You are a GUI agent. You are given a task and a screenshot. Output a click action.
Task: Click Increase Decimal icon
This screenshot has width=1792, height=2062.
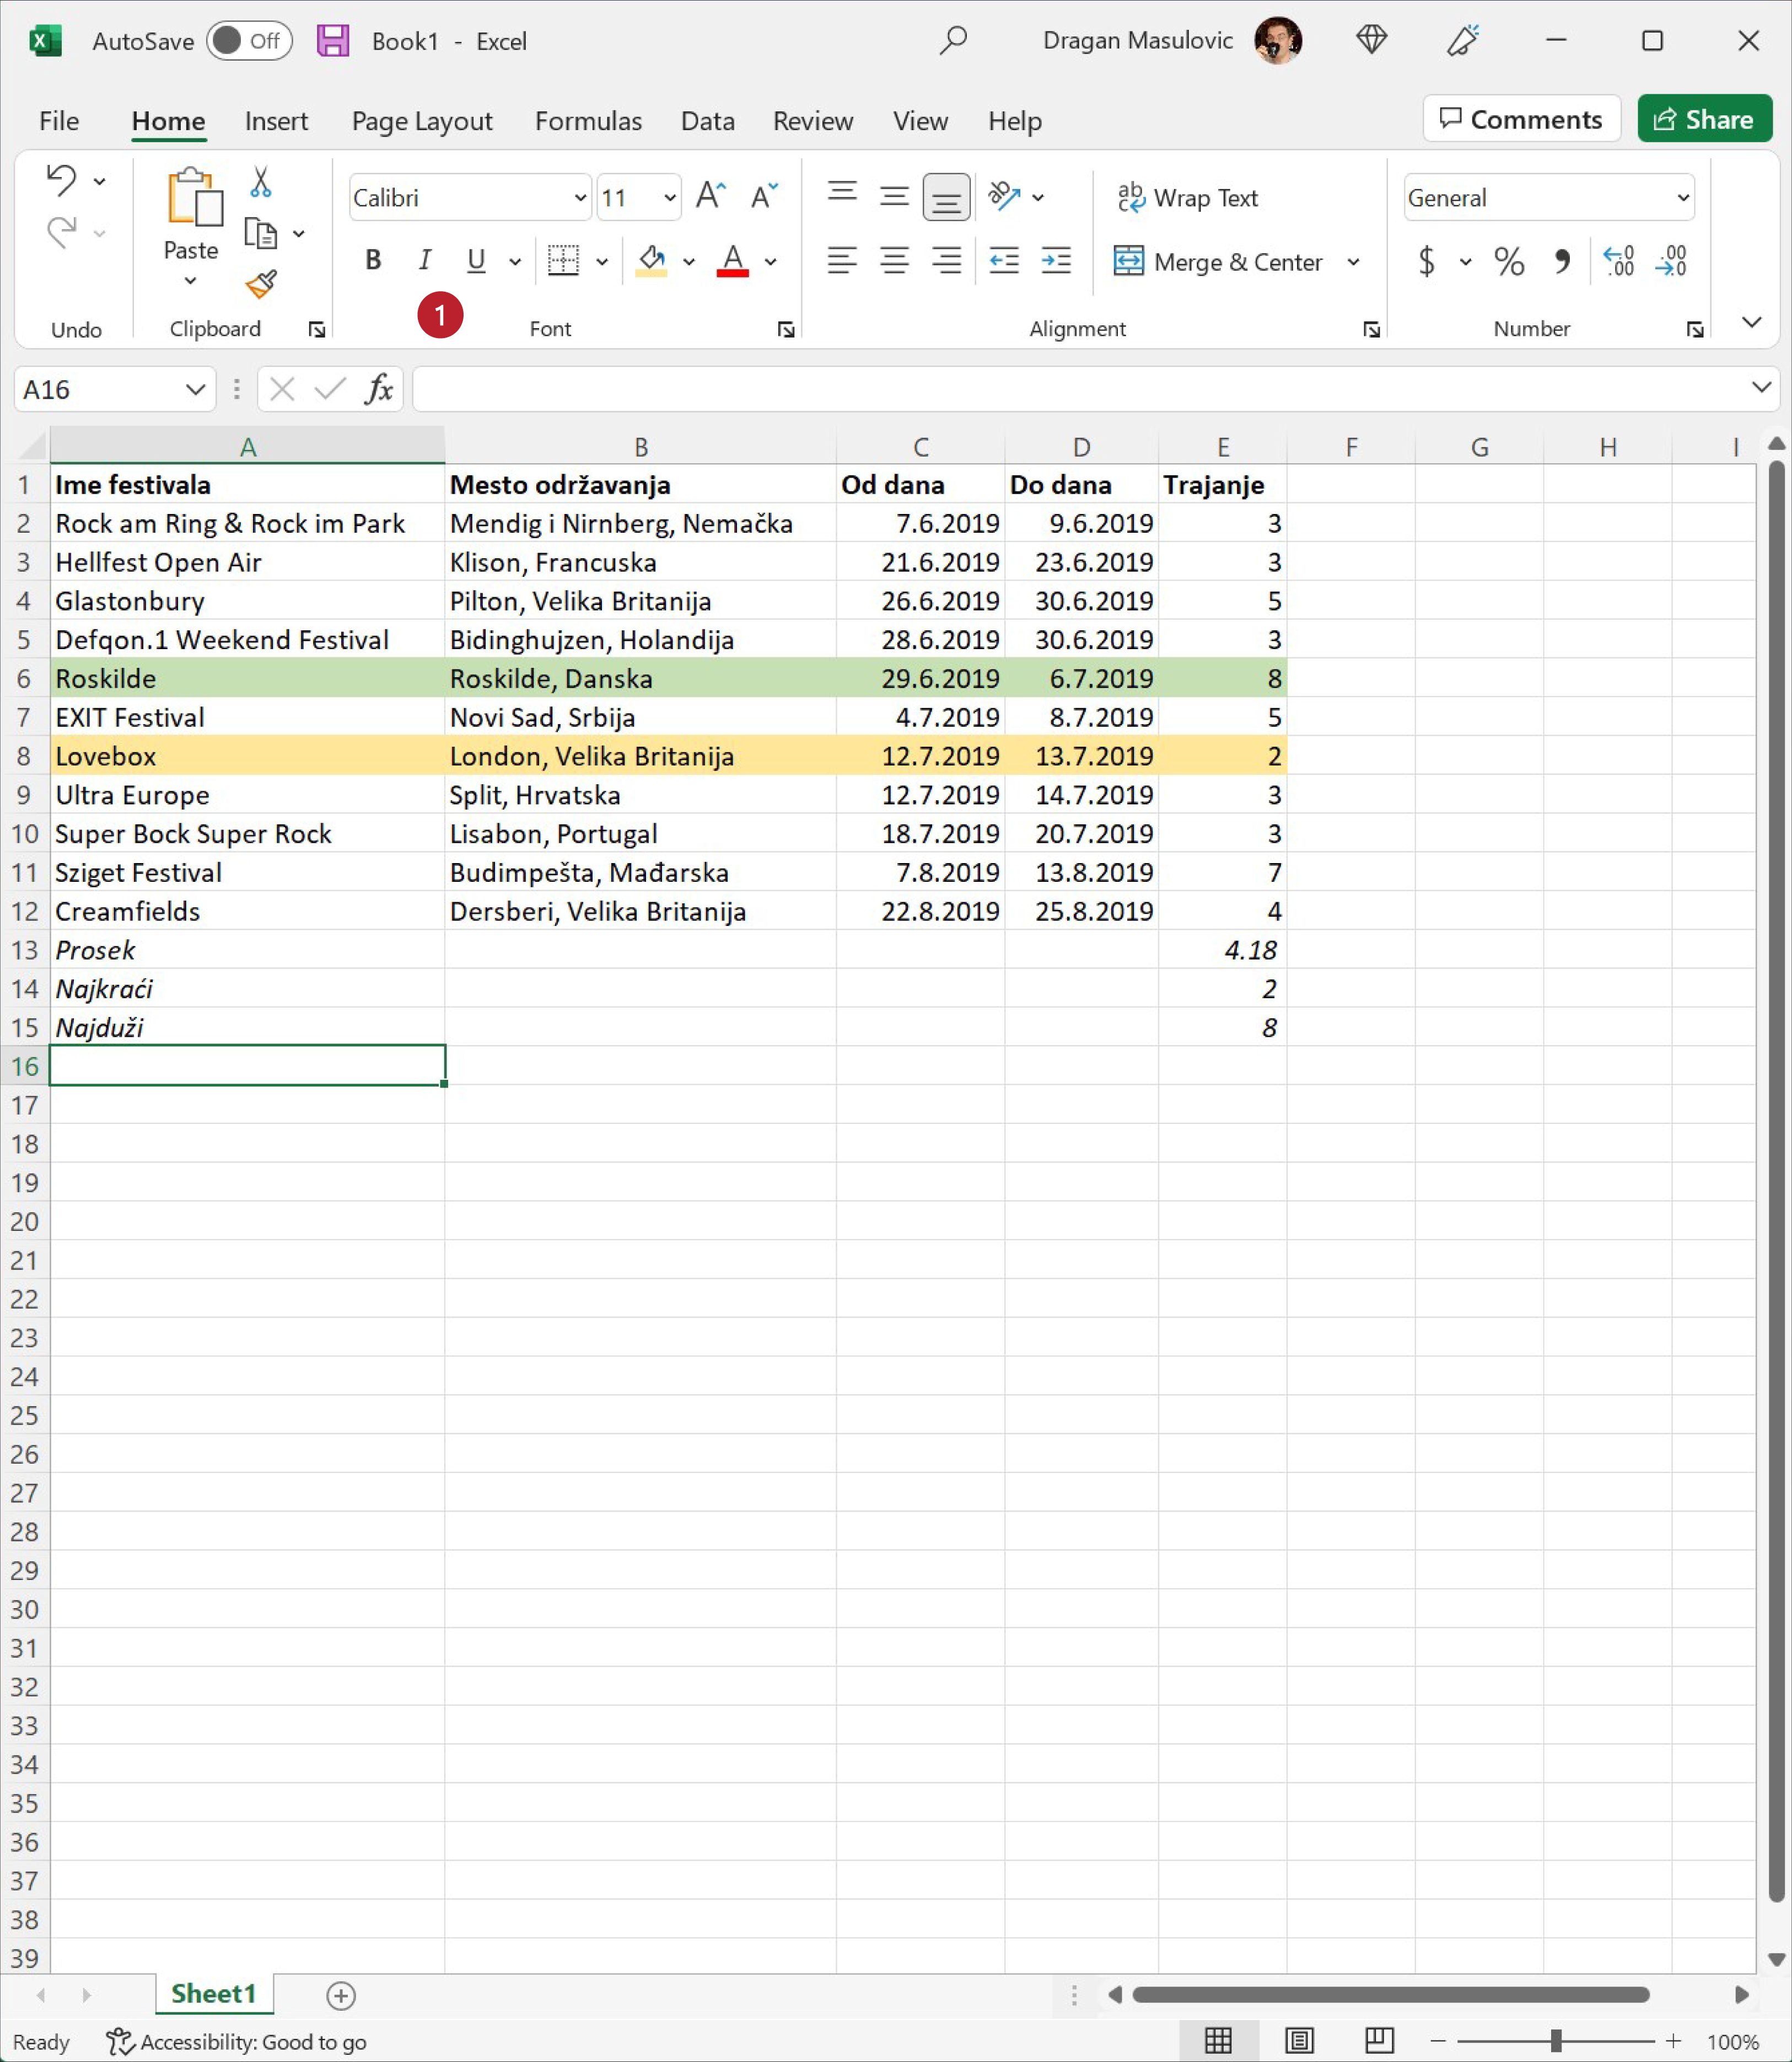[x=1619, y=260]
